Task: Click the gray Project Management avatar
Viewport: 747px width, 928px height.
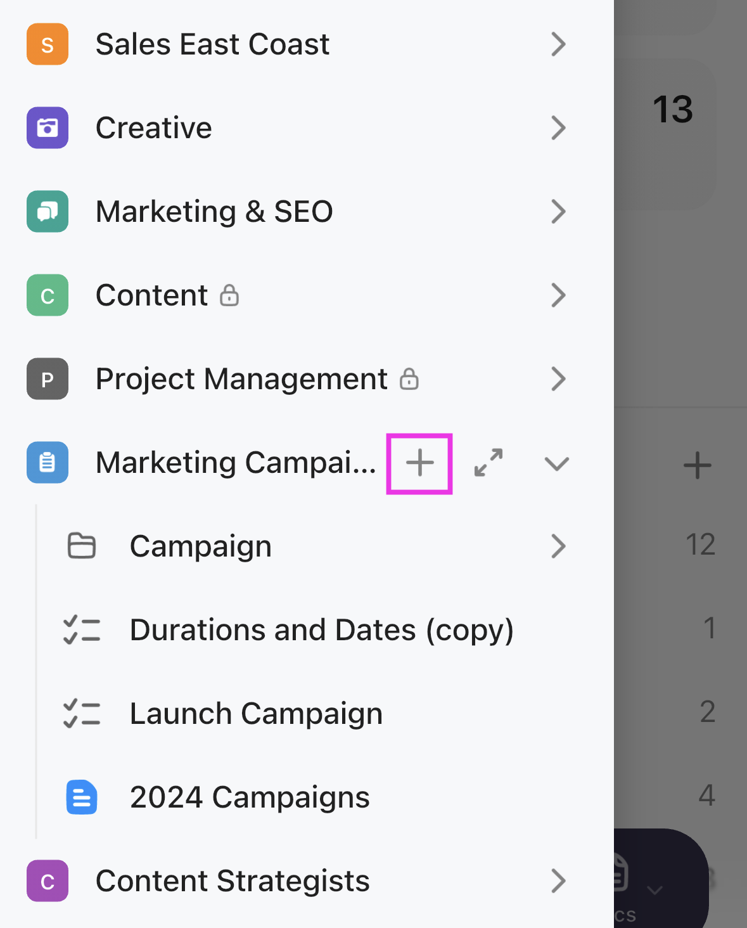Action: tap(48, 379)
